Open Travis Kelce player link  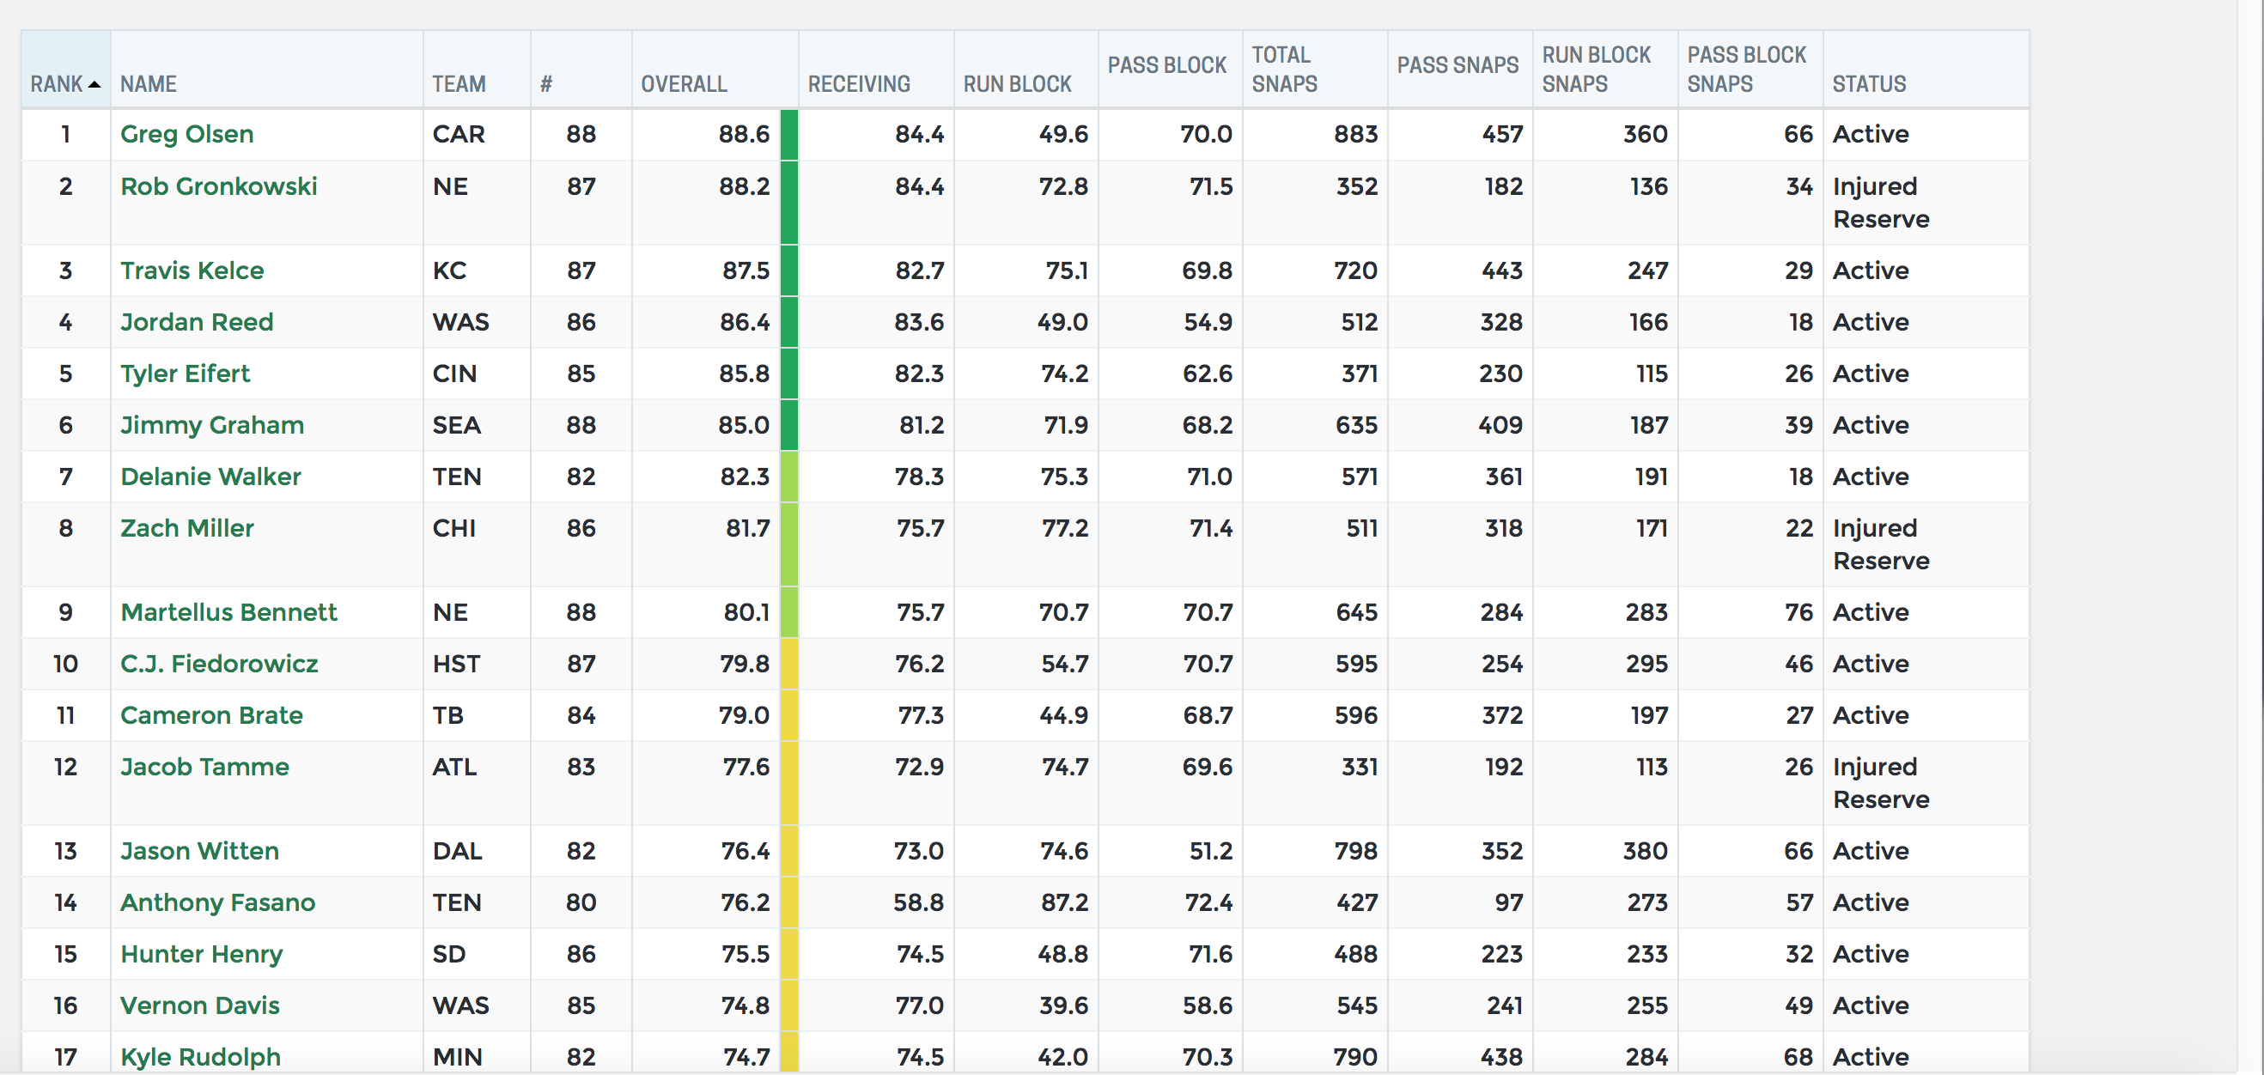192,270
